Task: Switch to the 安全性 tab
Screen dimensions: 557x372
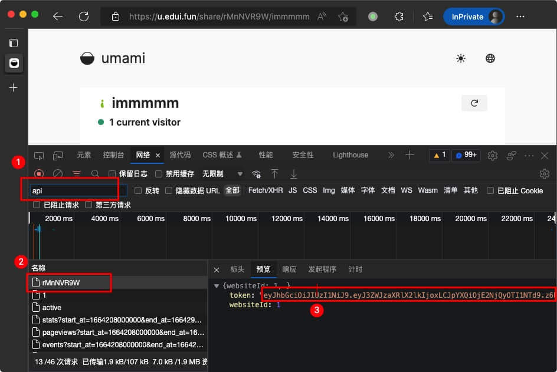Action: pyautogui.click(x=303, y=155)
